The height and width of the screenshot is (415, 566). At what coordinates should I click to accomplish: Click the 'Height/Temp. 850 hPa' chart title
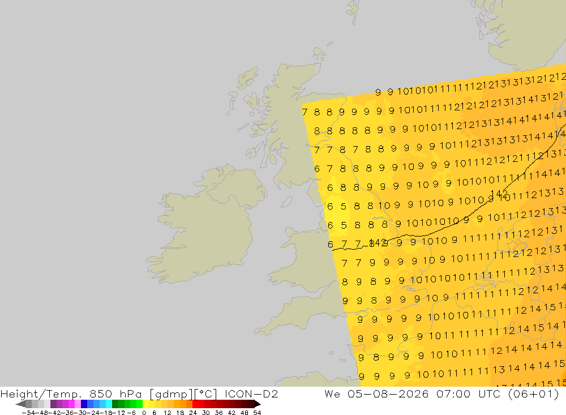71,393
